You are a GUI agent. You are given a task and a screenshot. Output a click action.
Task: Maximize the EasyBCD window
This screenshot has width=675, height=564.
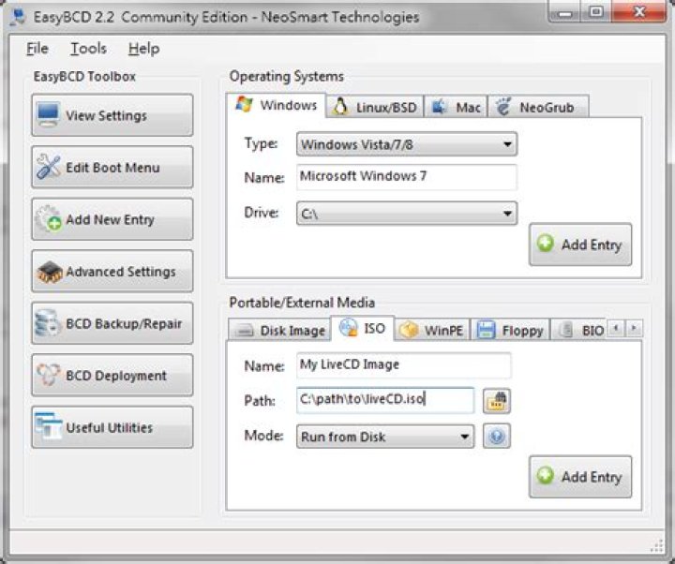coord(596,12)
